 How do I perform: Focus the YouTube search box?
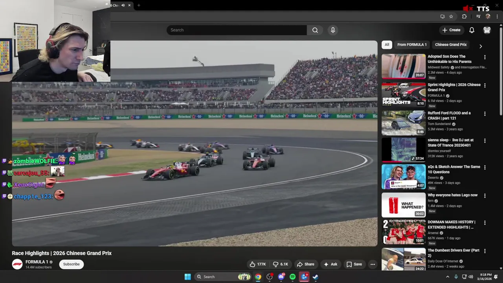(237, 30)
